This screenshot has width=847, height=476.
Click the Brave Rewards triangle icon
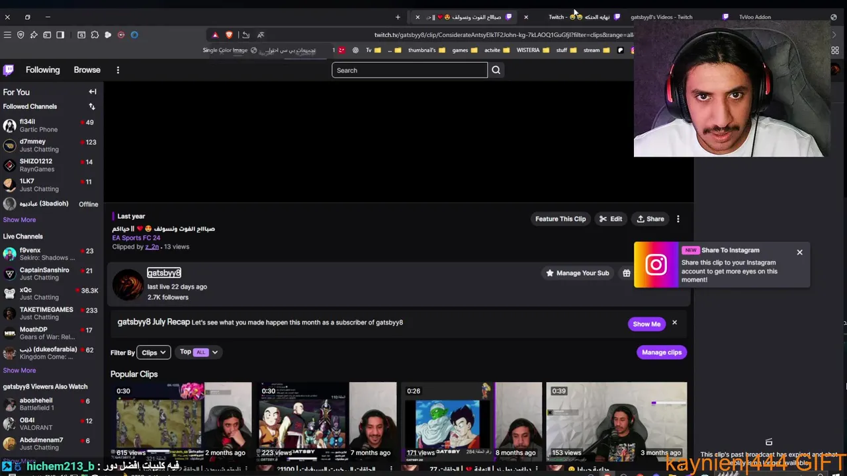(215, 34)
